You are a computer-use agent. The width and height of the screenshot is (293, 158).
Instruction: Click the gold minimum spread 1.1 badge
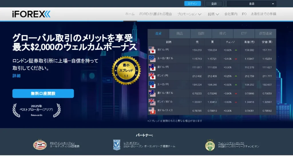click(x=126, y=70)
